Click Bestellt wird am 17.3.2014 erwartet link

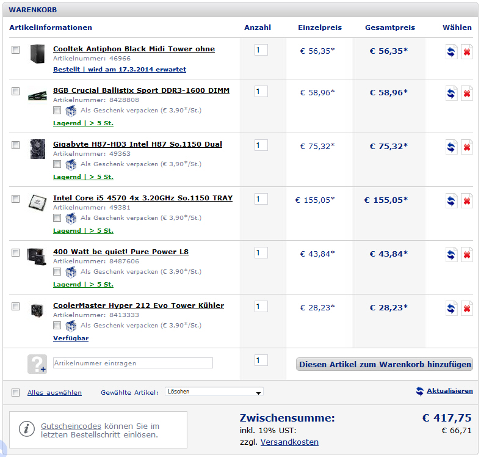pyautogui.click(x=120, y=70)
